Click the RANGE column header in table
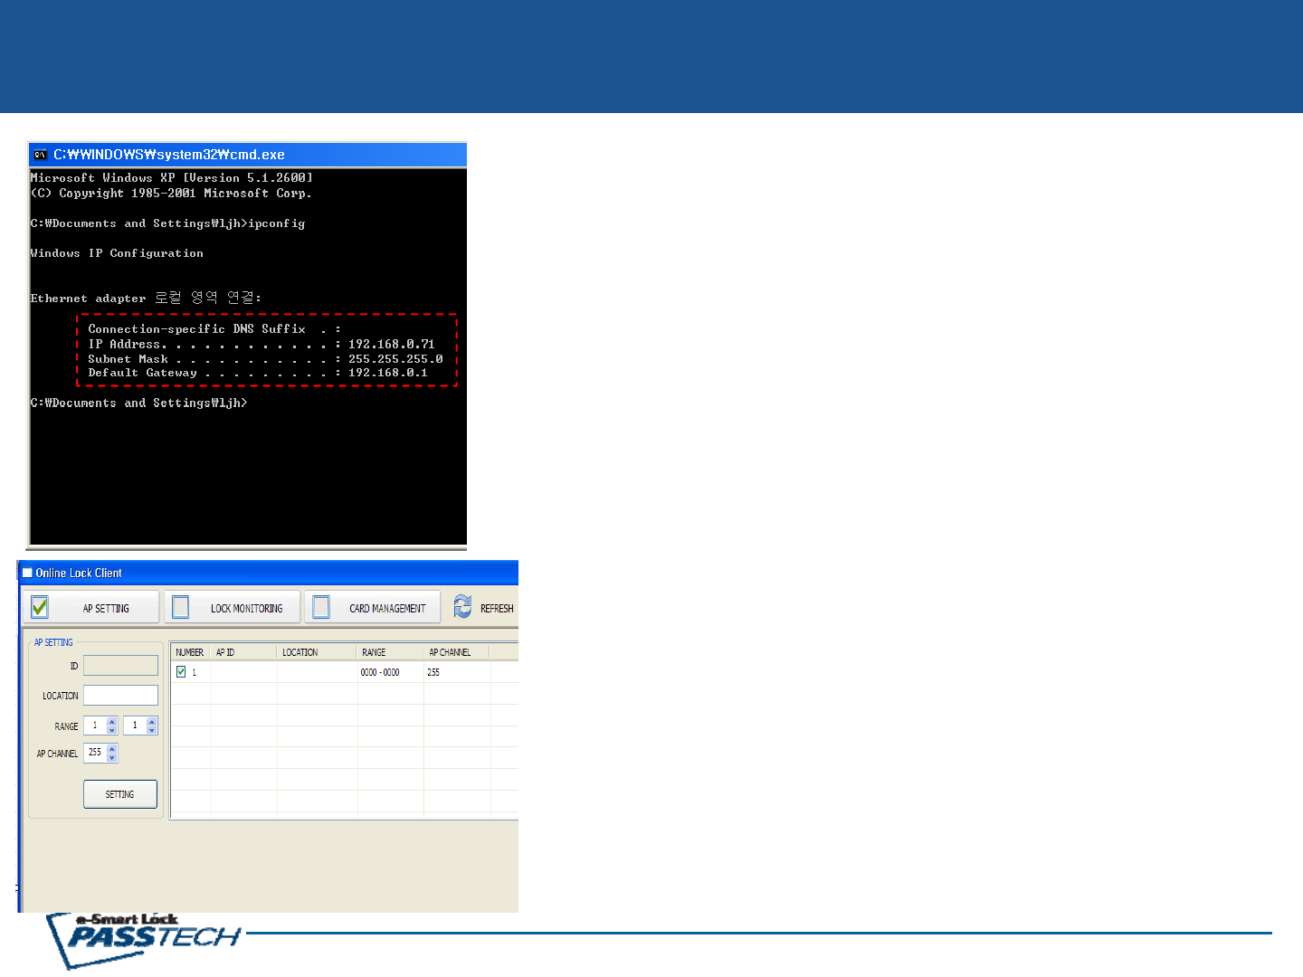This screenshot has width=1303, height=977. coord(391,652)
